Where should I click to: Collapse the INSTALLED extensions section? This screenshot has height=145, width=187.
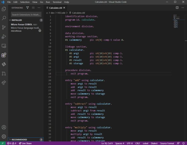tap(26, 20)
